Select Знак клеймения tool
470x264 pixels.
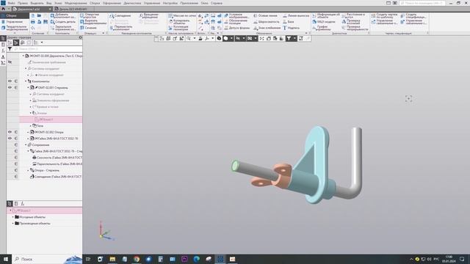click(267, 28)
